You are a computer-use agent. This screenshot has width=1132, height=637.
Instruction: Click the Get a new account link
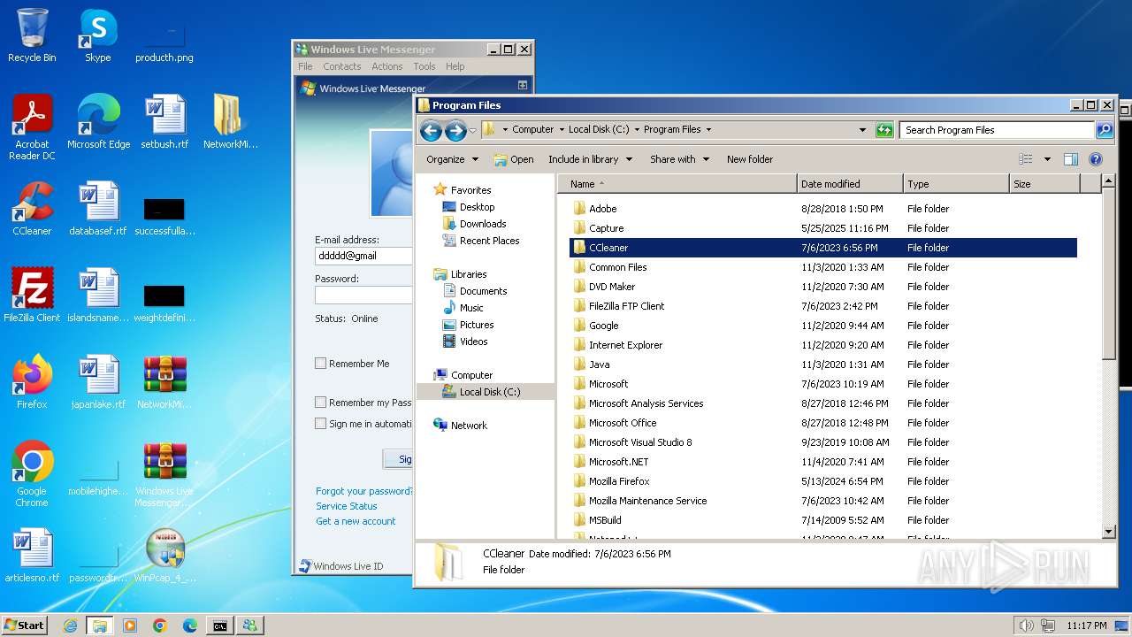click(356, 521)
